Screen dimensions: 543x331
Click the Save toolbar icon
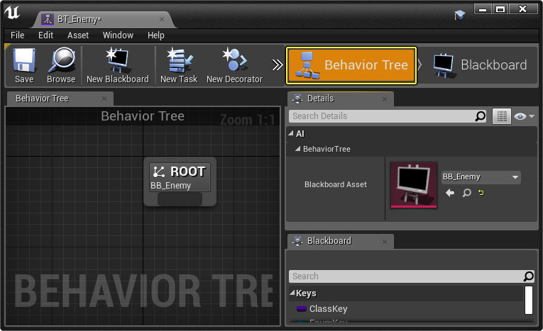24,65
